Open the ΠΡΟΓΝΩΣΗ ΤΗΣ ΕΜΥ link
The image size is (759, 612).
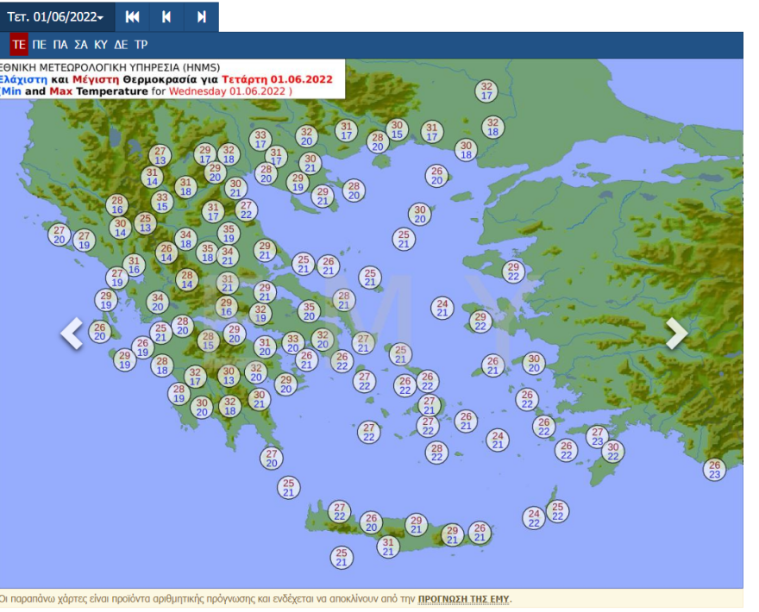464,597
